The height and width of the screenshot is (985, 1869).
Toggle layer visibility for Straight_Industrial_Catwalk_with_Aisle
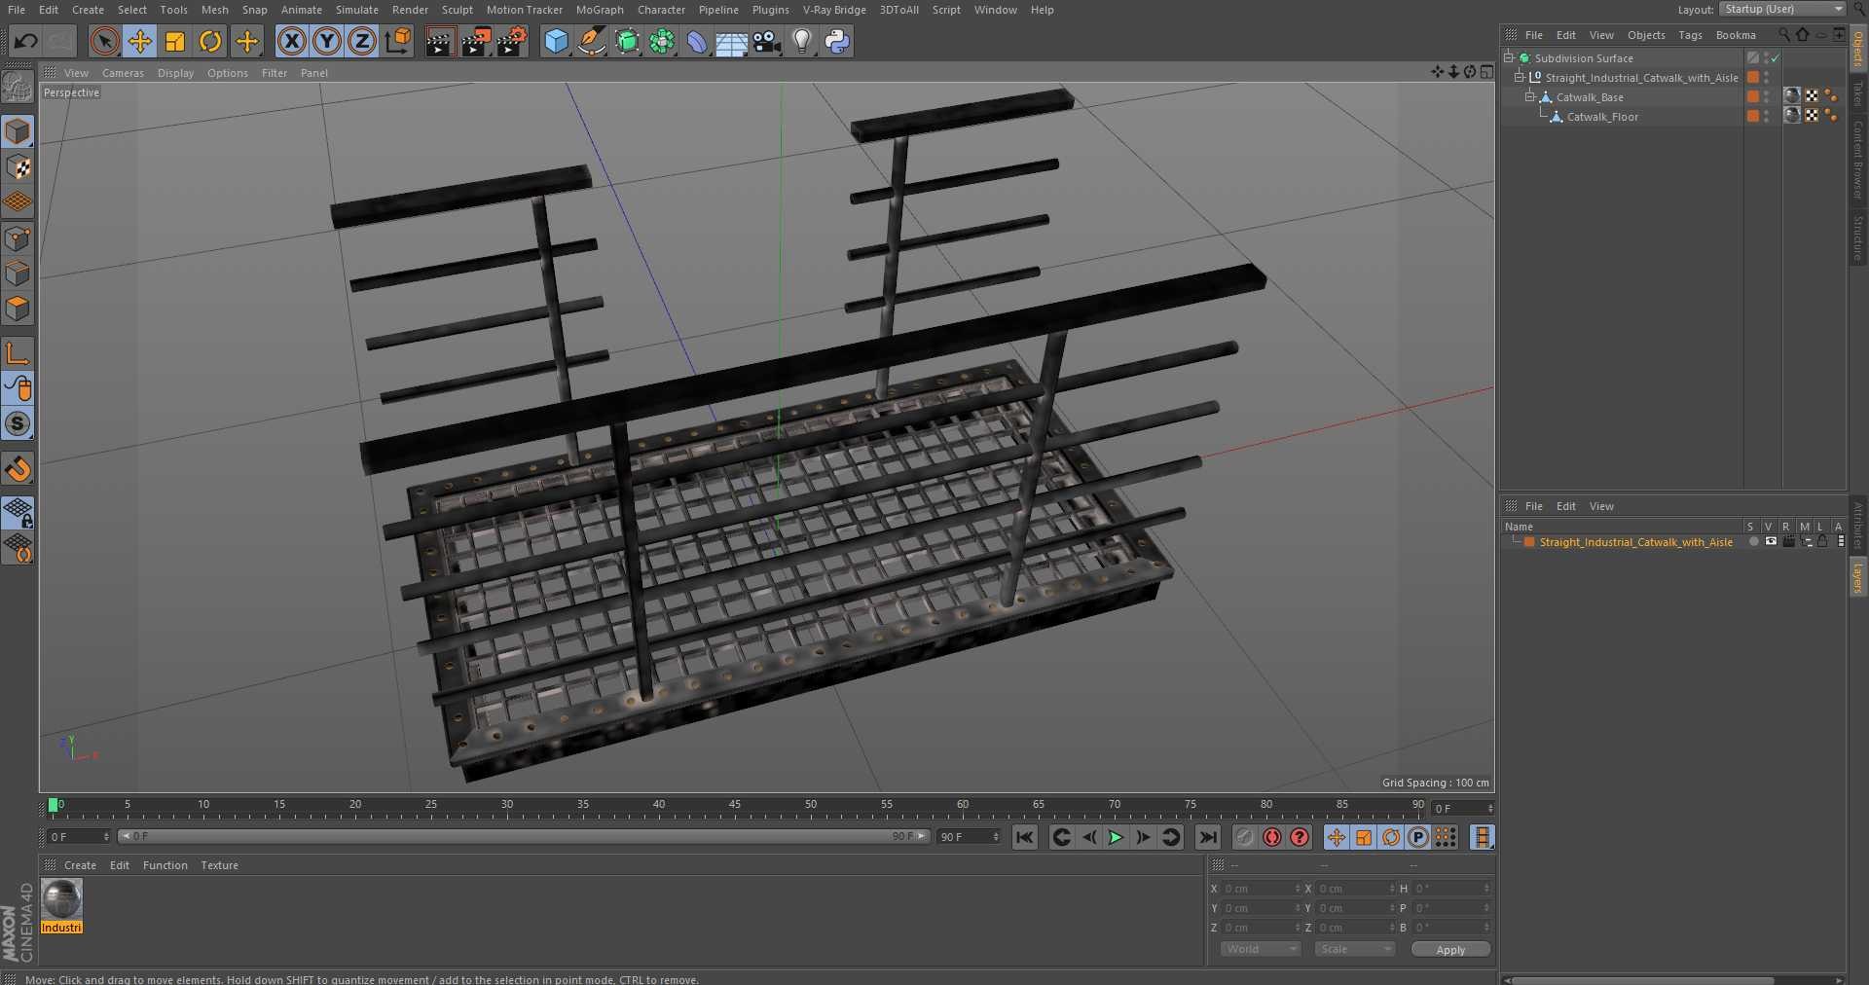[x=1771, y=541]
